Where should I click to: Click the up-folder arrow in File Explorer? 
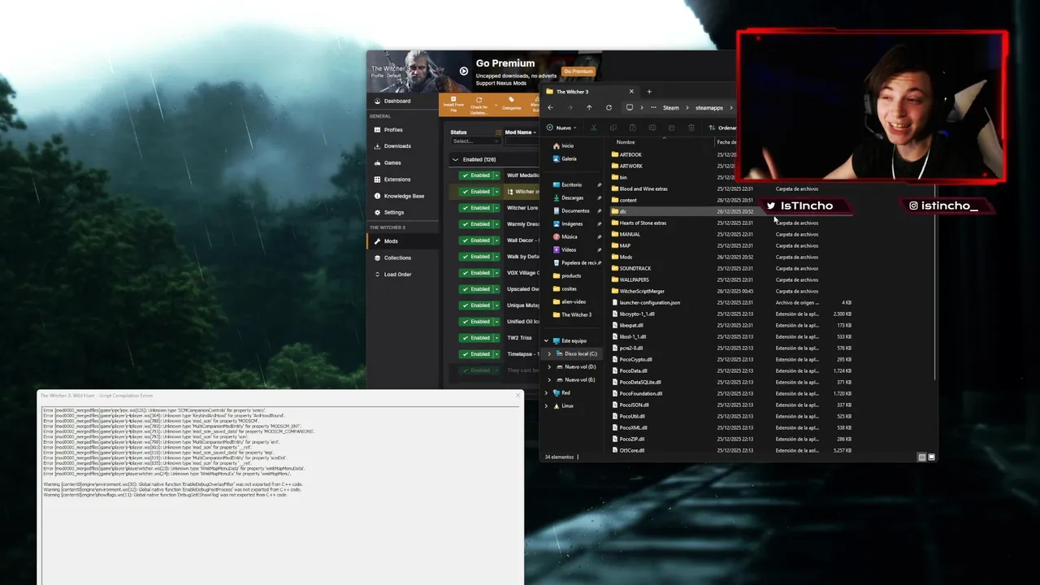tap(589, 107)
